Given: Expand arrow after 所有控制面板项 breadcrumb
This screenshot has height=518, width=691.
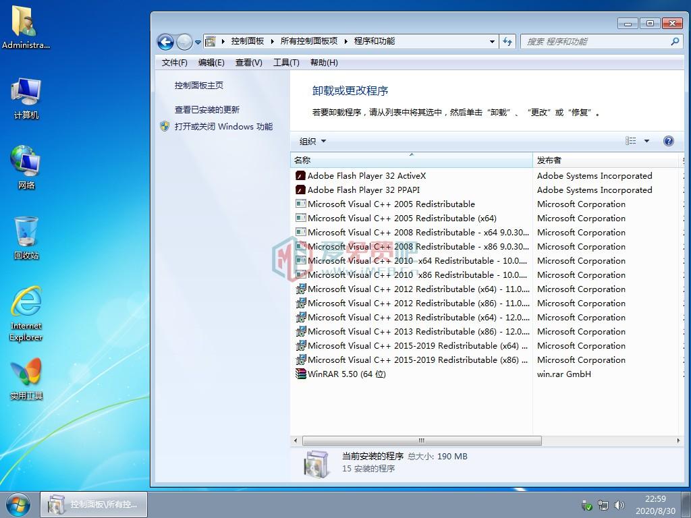Looking at the screenshot, I should 346,41.
